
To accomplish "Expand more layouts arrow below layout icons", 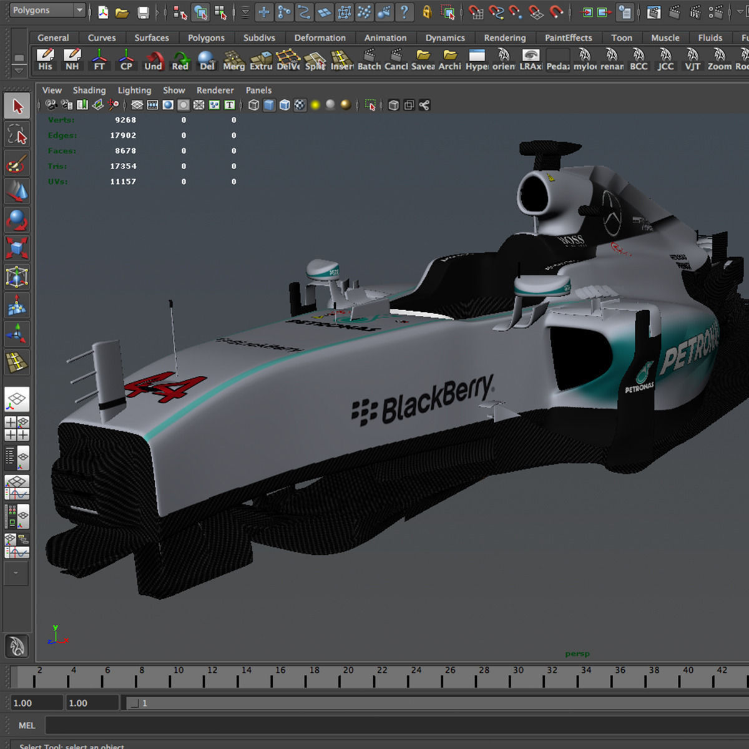I will [16, 572].
